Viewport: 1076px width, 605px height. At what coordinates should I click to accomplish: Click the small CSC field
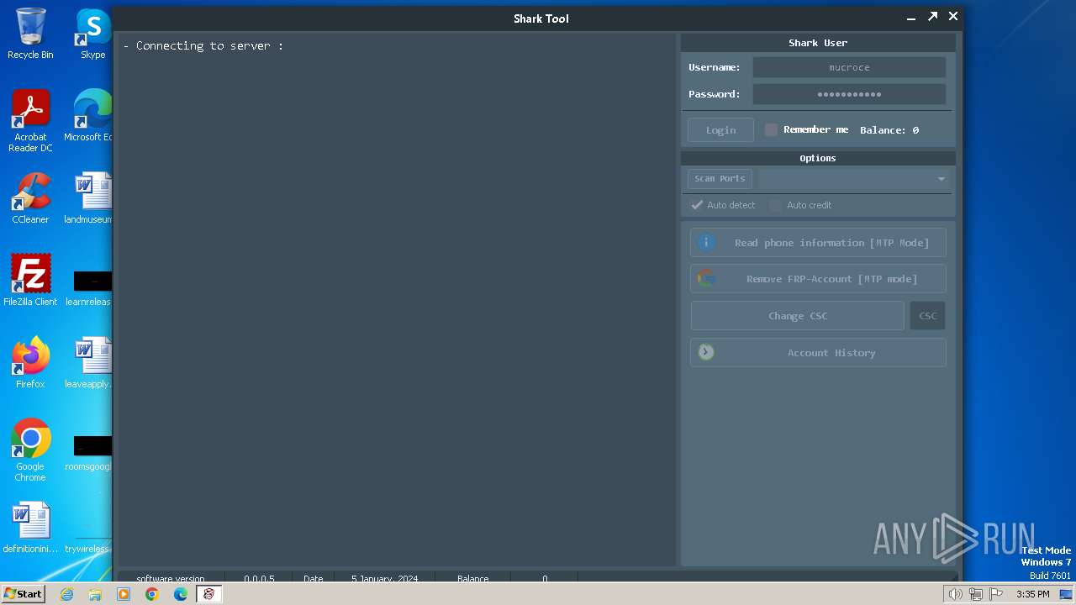click(x=928, y=316)
